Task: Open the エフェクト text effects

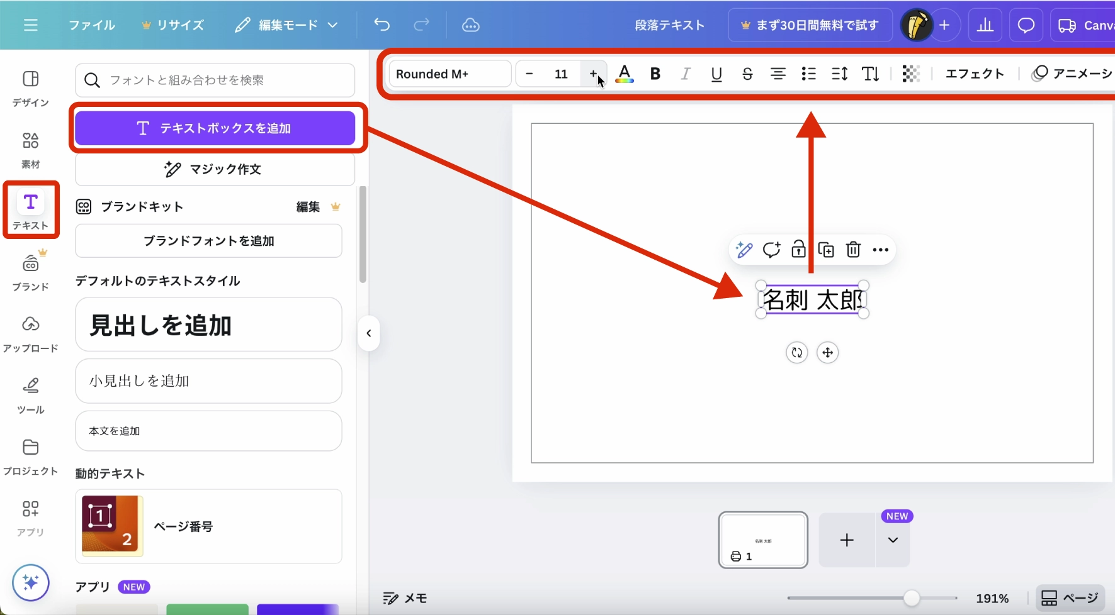Action: (x=975, y=74)
